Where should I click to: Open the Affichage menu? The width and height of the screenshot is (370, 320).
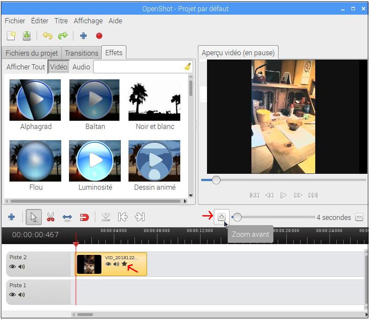(x=88, y=21)
